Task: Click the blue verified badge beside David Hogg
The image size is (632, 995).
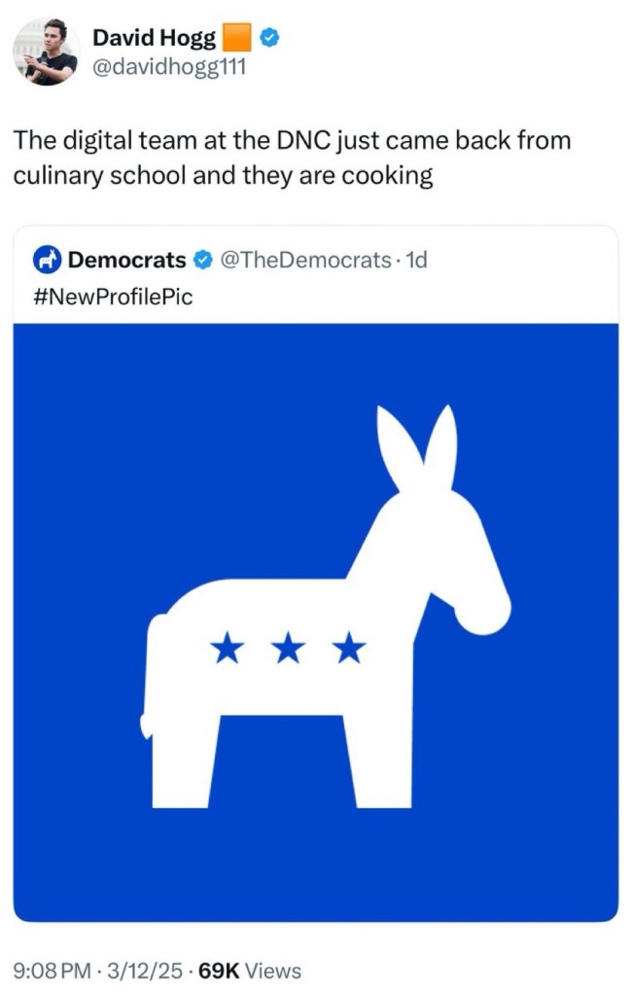Action: tap(271, 38)
